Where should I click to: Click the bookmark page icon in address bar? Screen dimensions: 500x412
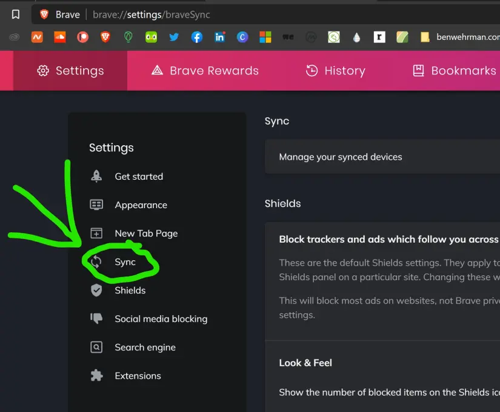(x=15, y=15)
